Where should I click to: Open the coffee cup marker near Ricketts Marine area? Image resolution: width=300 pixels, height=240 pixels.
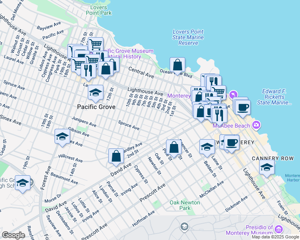[x=243, y=108]
